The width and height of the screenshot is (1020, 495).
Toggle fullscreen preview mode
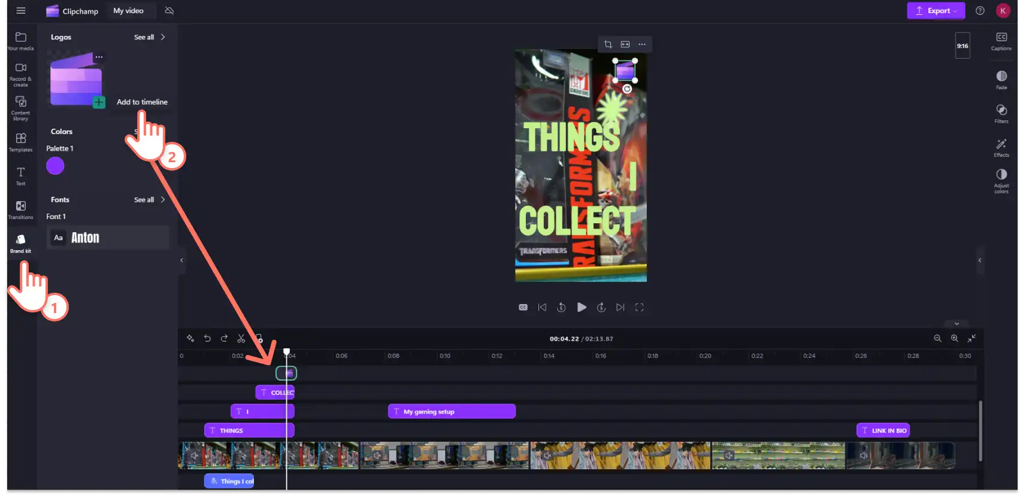click(x=639, y=307)
